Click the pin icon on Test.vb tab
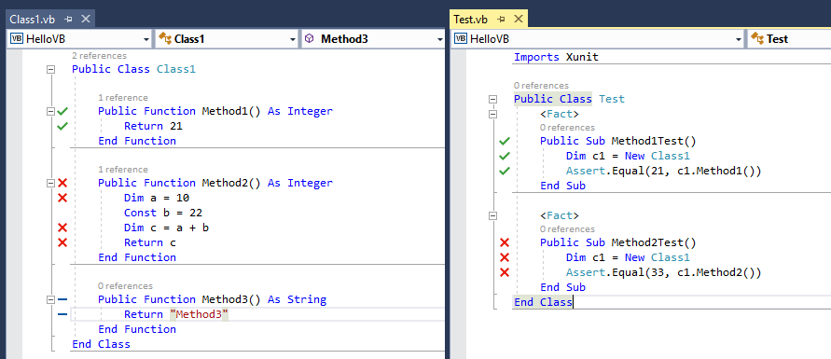The height and width of the screenshot is (359, 831). coord(502,20)
